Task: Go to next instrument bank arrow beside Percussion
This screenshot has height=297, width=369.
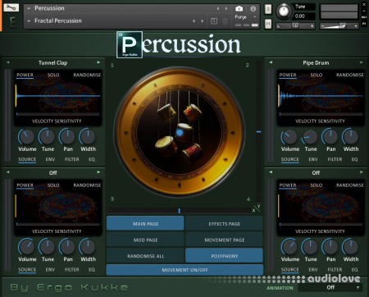Action: (226, 9)
